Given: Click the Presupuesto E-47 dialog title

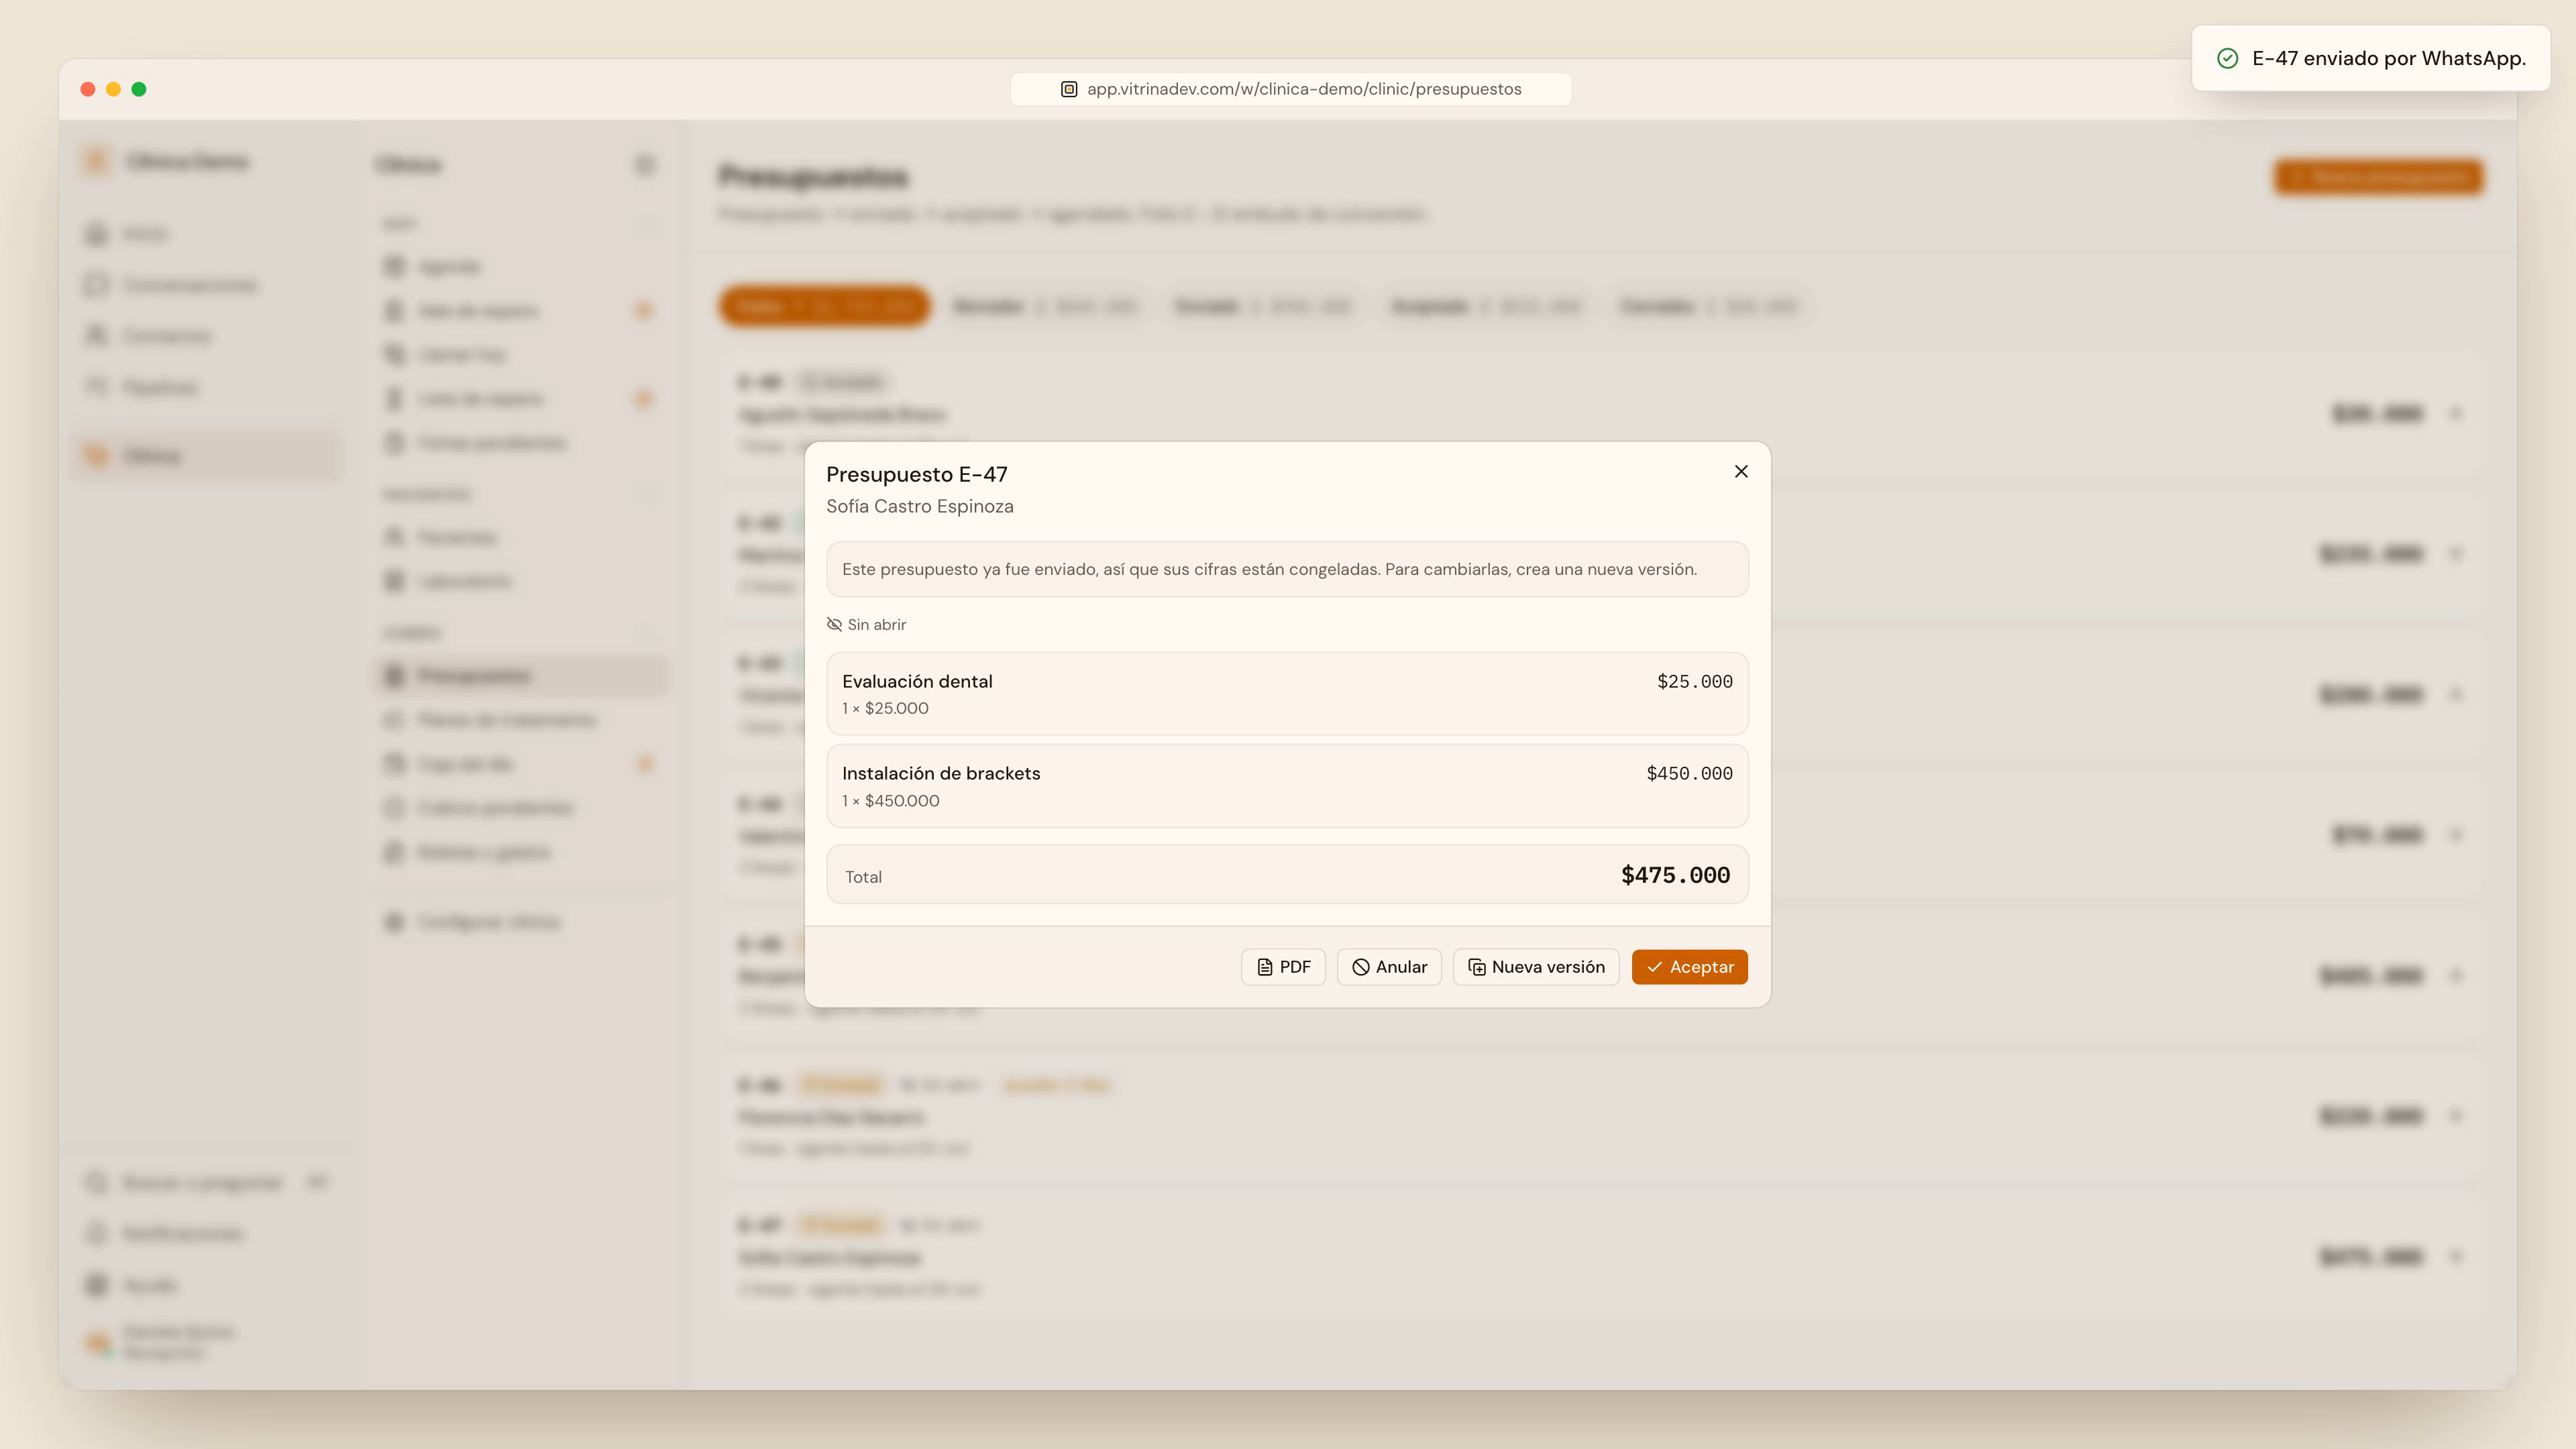Looking at the screenshot, I should tap(916, 474).
